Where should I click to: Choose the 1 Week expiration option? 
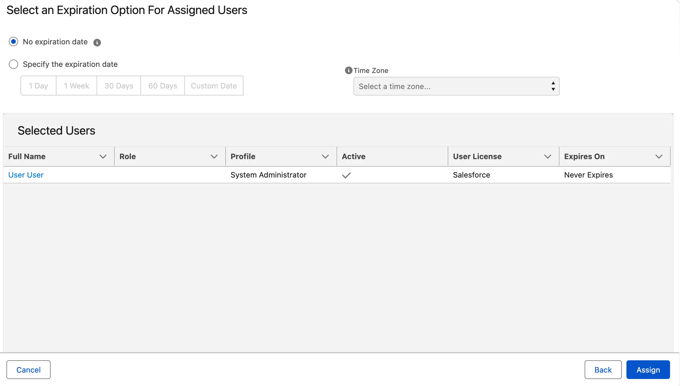[76, 86]
